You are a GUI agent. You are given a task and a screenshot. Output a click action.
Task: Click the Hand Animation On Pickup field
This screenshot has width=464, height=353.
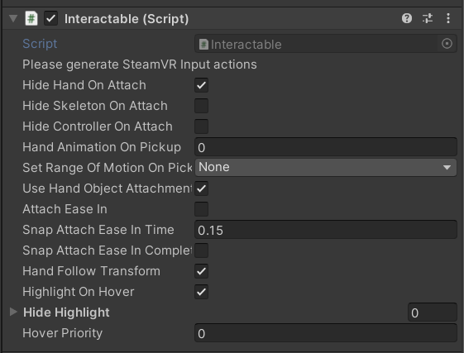[x=326, y=147]
